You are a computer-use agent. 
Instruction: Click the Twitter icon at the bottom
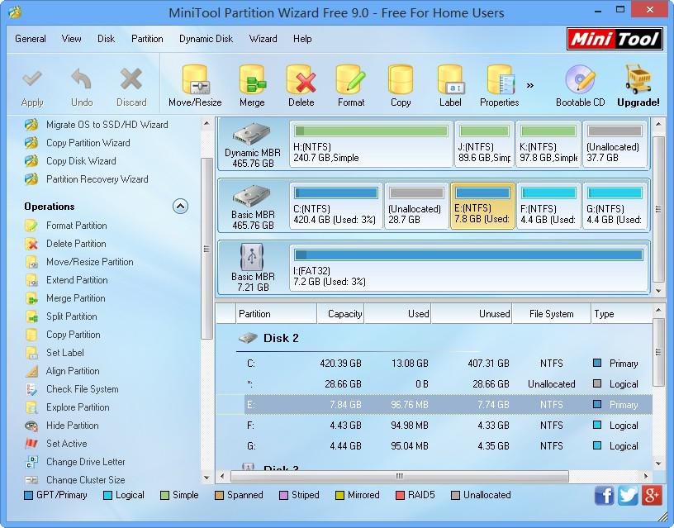tap(627, 495)
